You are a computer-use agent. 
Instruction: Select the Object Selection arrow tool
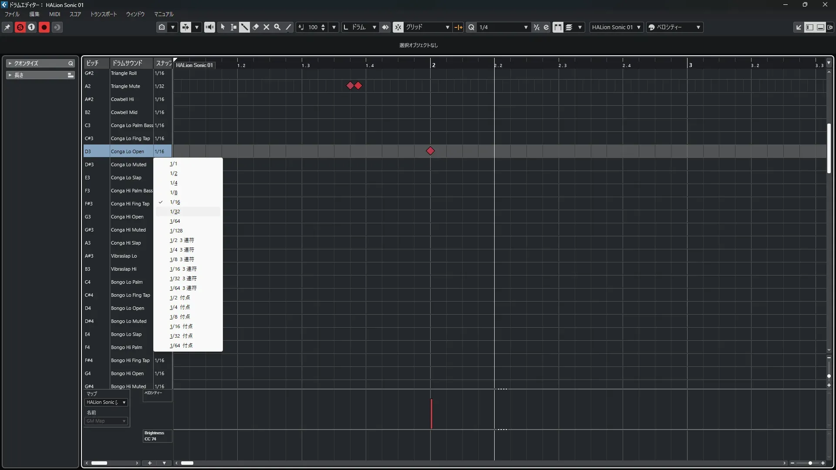222,27
